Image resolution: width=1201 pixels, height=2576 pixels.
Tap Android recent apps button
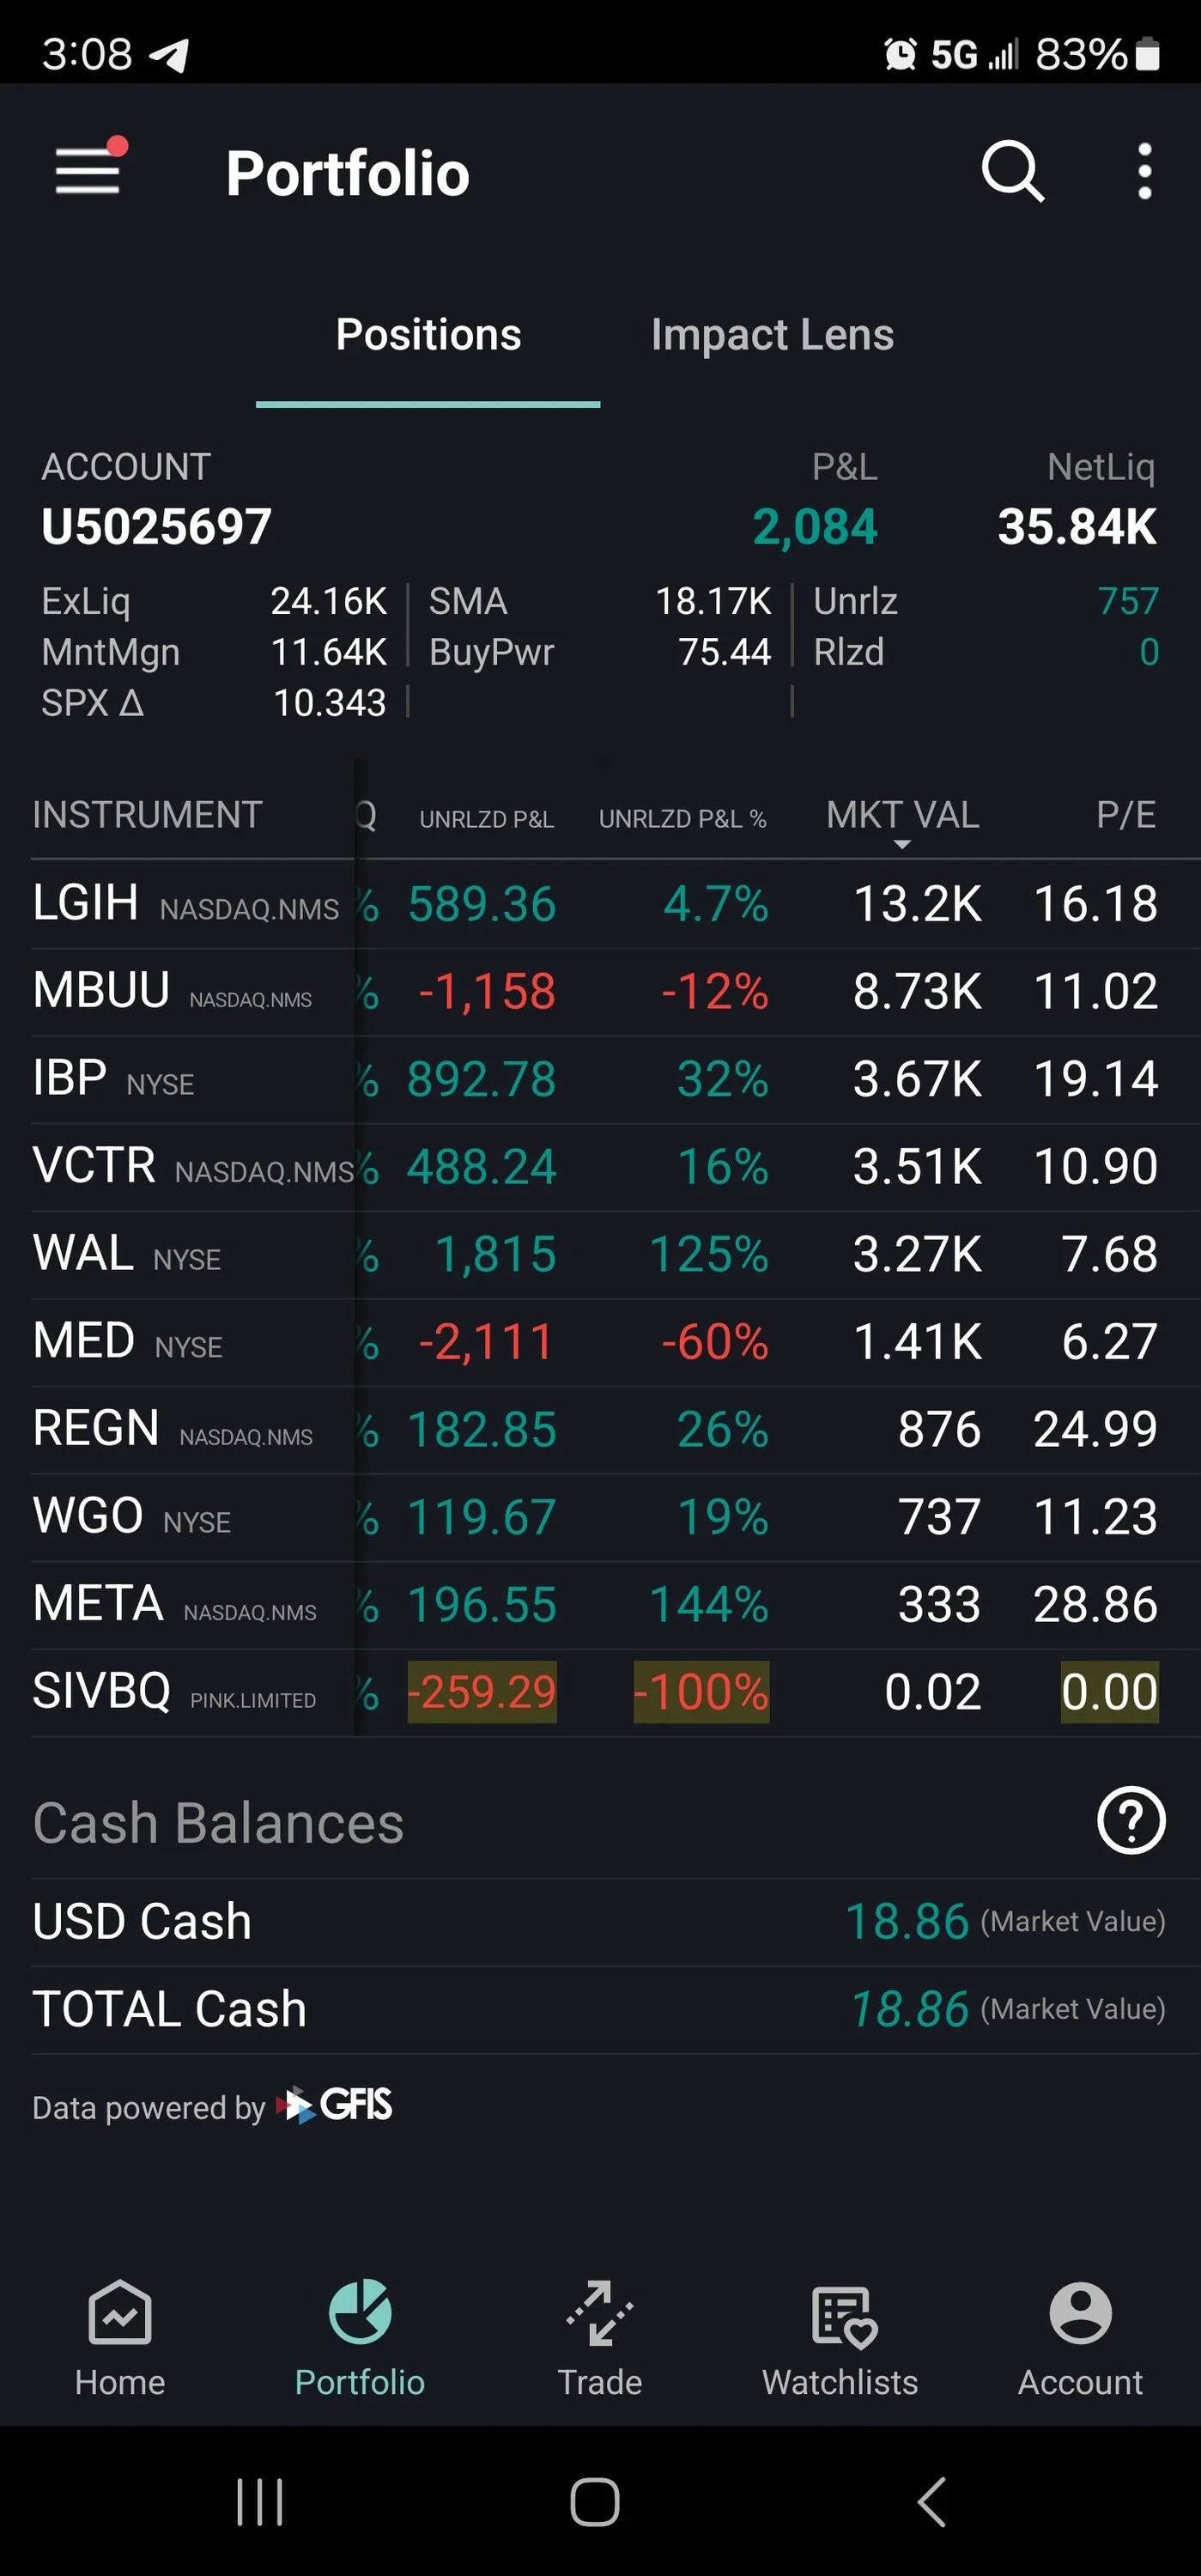(x=260, y=2502)
